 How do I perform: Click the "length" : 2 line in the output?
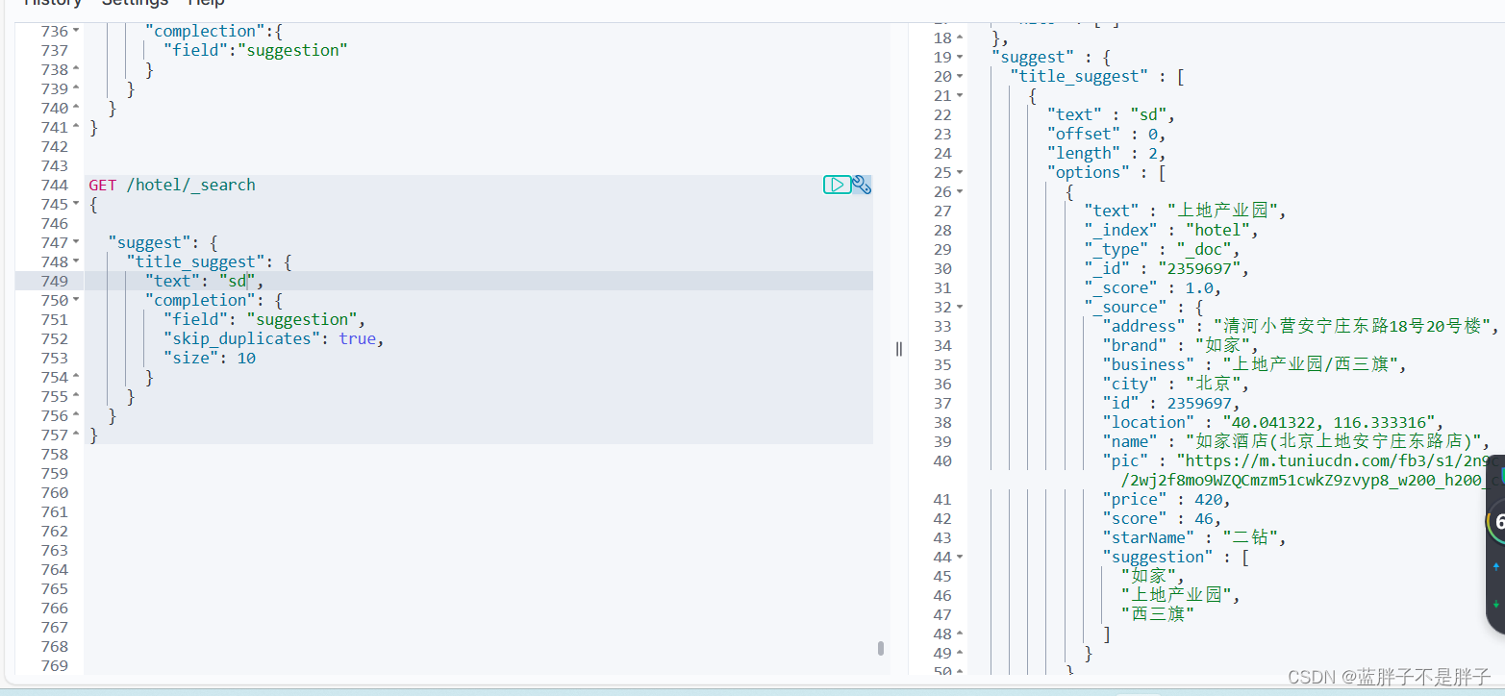pos(1107,153)
